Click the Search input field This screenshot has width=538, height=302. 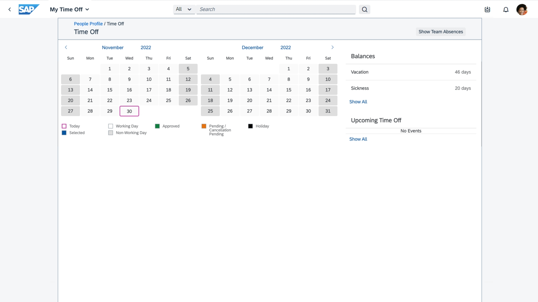pyautogui.click(x=276, y=9)
